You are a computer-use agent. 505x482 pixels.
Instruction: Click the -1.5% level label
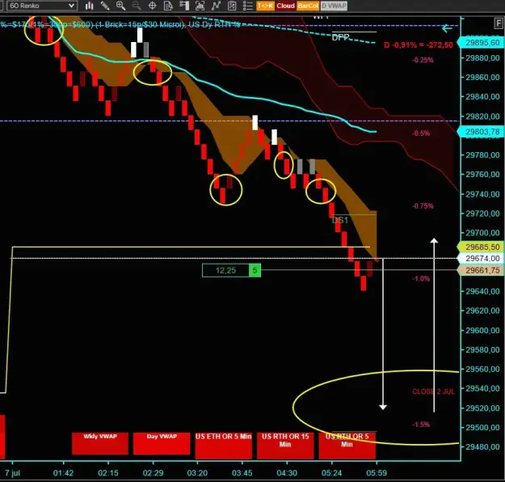tap(421, 425)
